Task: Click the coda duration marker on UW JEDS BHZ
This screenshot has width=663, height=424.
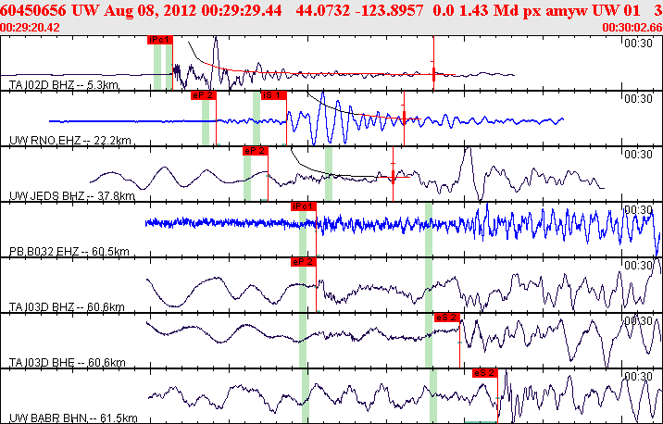Action: [x=393, y=177]
